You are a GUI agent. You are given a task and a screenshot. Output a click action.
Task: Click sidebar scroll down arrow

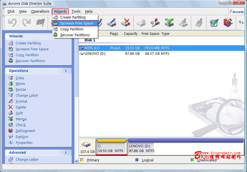click(x=76, y=161)
